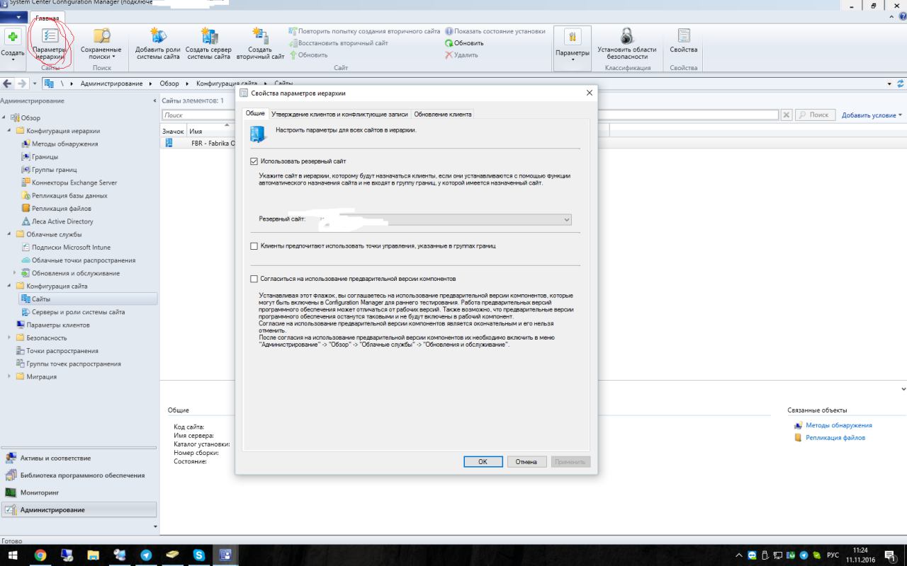Select Группы границ in the tree

(x=54, y=170)
